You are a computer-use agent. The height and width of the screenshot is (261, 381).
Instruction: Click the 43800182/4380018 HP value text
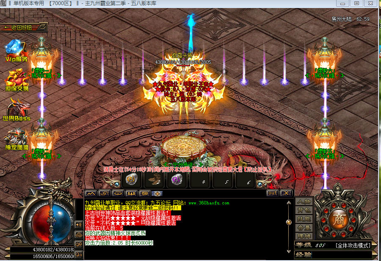(53, 249)
